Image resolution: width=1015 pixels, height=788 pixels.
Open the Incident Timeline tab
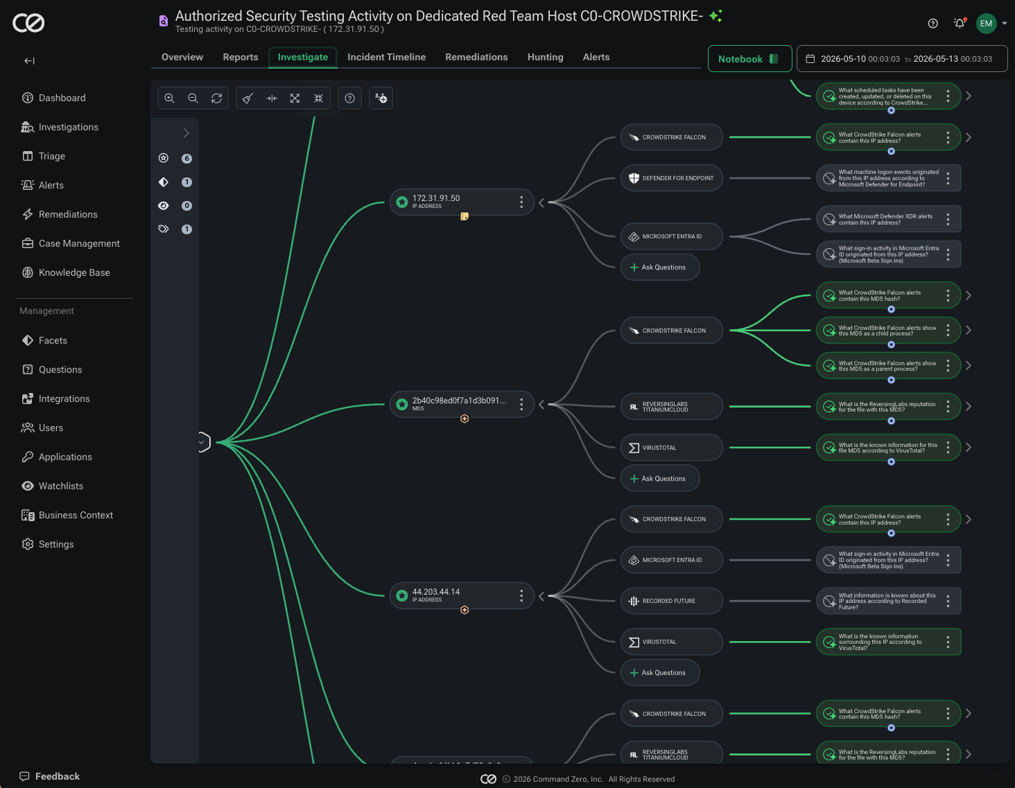(x=387, y=58)
